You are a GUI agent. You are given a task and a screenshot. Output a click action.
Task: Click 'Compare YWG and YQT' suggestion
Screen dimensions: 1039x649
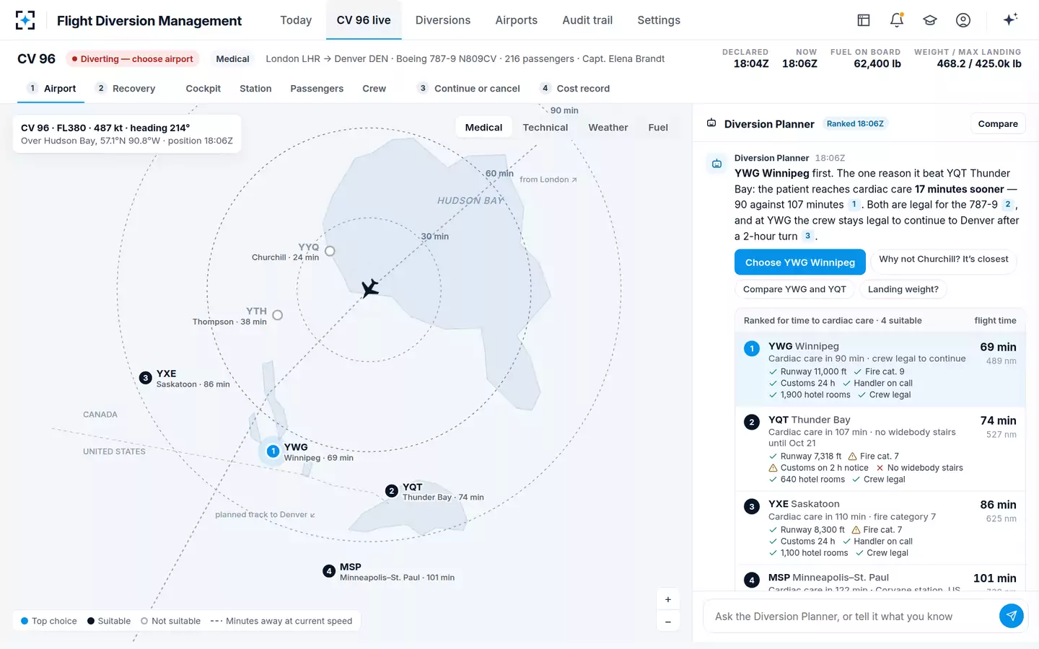pyautogui.click(x=794, y=289)
